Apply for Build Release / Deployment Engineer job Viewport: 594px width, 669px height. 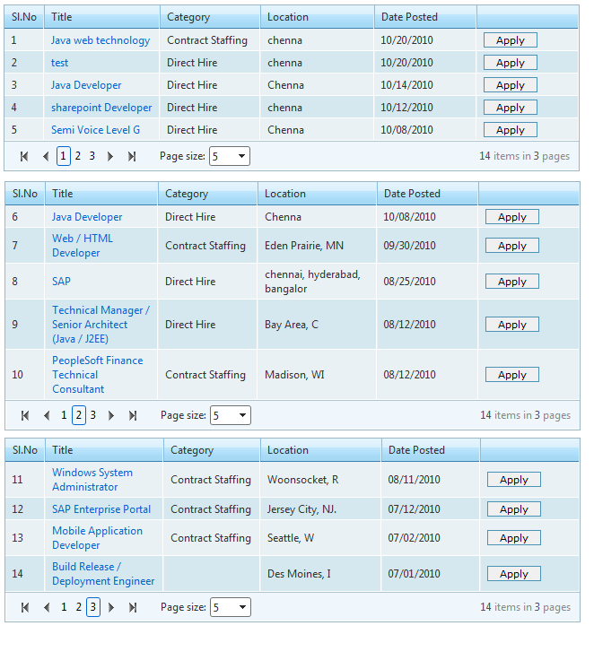(514, 574)
